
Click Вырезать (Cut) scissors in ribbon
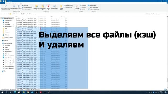(x=25, y=5)
